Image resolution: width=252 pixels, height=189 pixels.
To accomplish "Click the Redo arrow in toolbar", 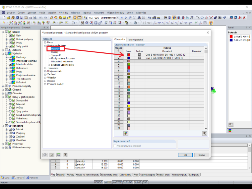I will (45, 18).
